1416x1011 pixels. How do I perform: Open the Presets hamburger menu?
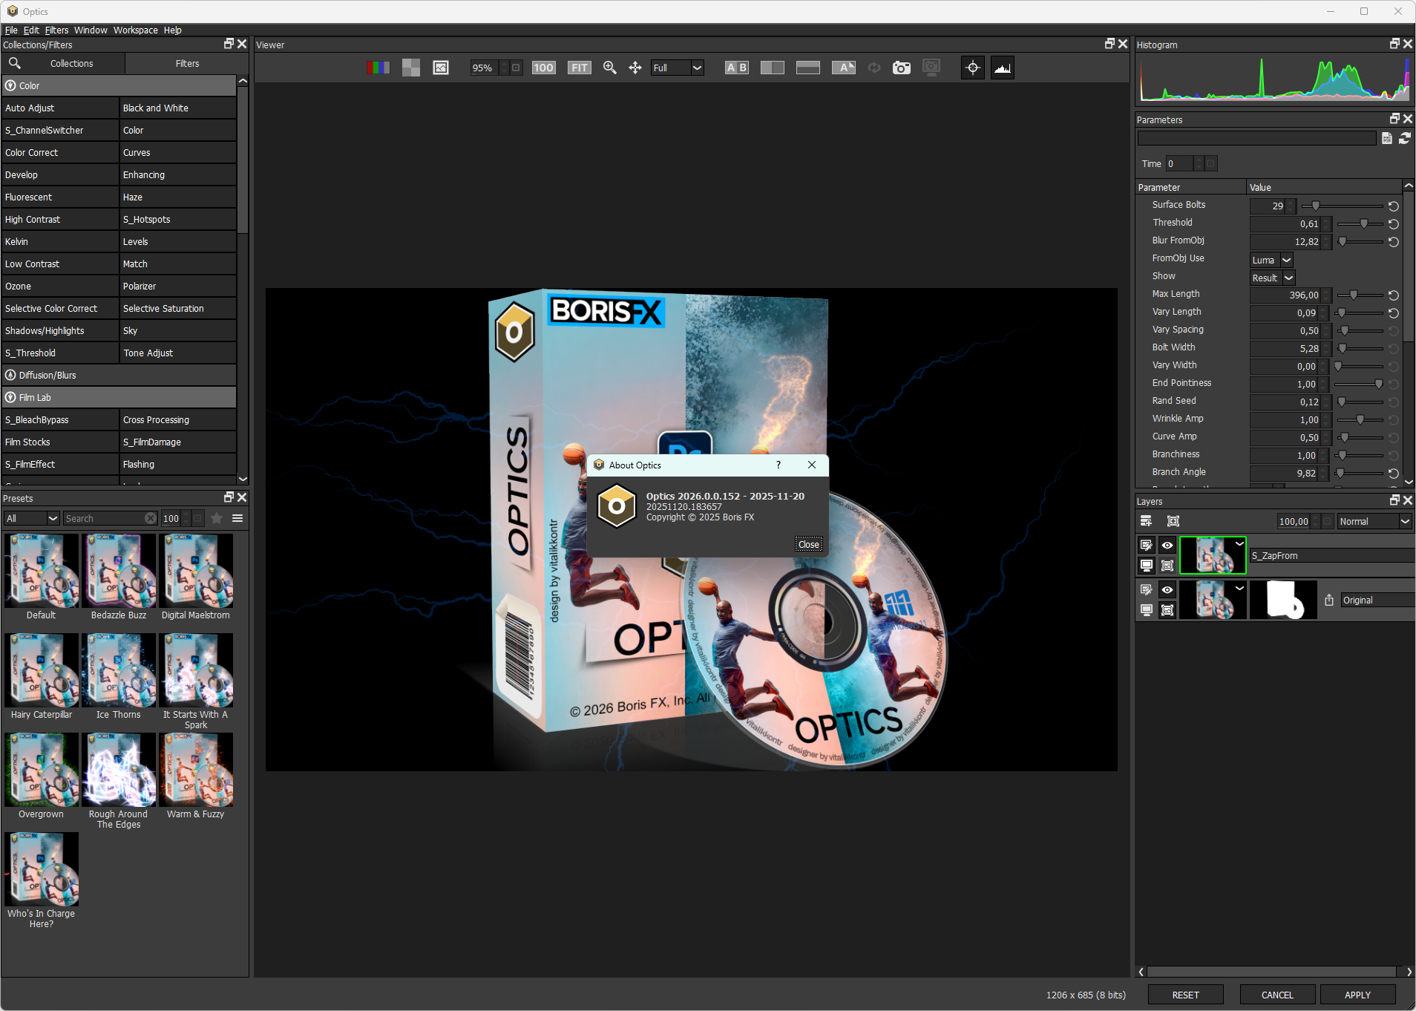pos(237,518)
